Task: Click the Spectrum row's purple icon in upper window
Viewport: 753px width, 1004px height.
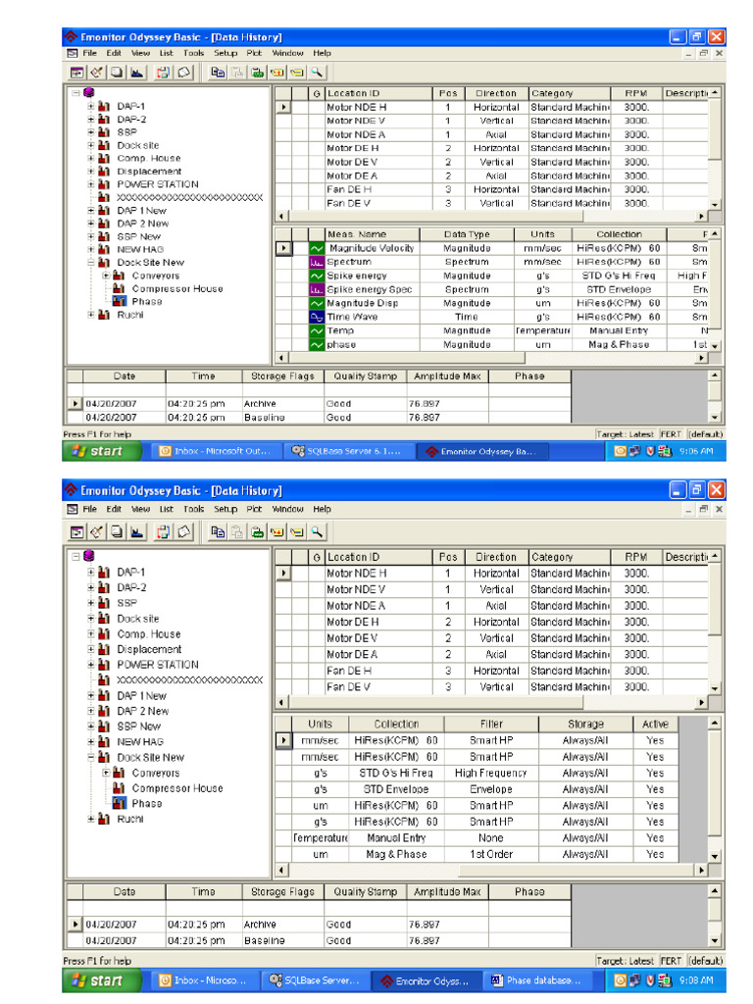Action: click(x=317, y=262)
